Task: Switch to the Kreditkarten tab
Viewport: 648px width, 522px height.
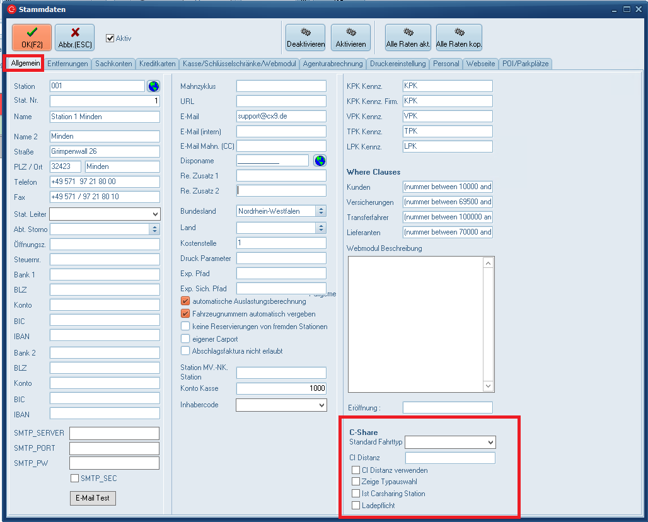Action: coord(158,64)
